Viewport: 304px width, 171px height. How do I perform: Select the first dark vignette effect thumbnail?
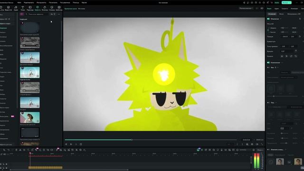point(29,28)
